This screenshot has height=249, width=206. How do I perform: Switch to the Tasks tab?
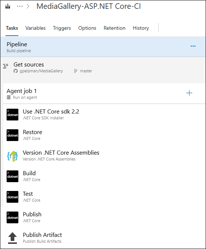12,28
